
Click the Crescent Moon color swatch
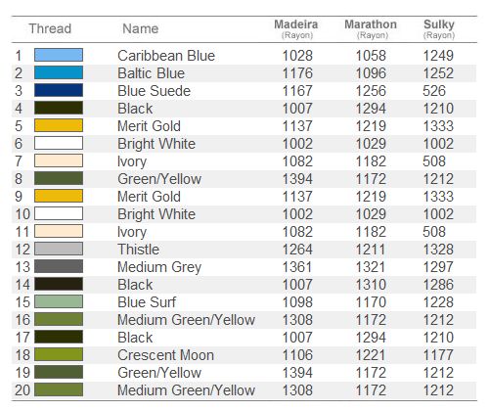click(x=59, y=354)
